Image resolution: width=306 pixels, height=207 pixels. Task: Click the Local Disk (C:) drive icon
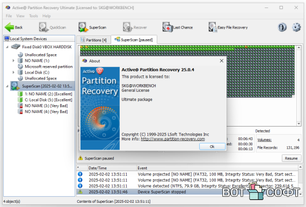[x=20, y=72]
